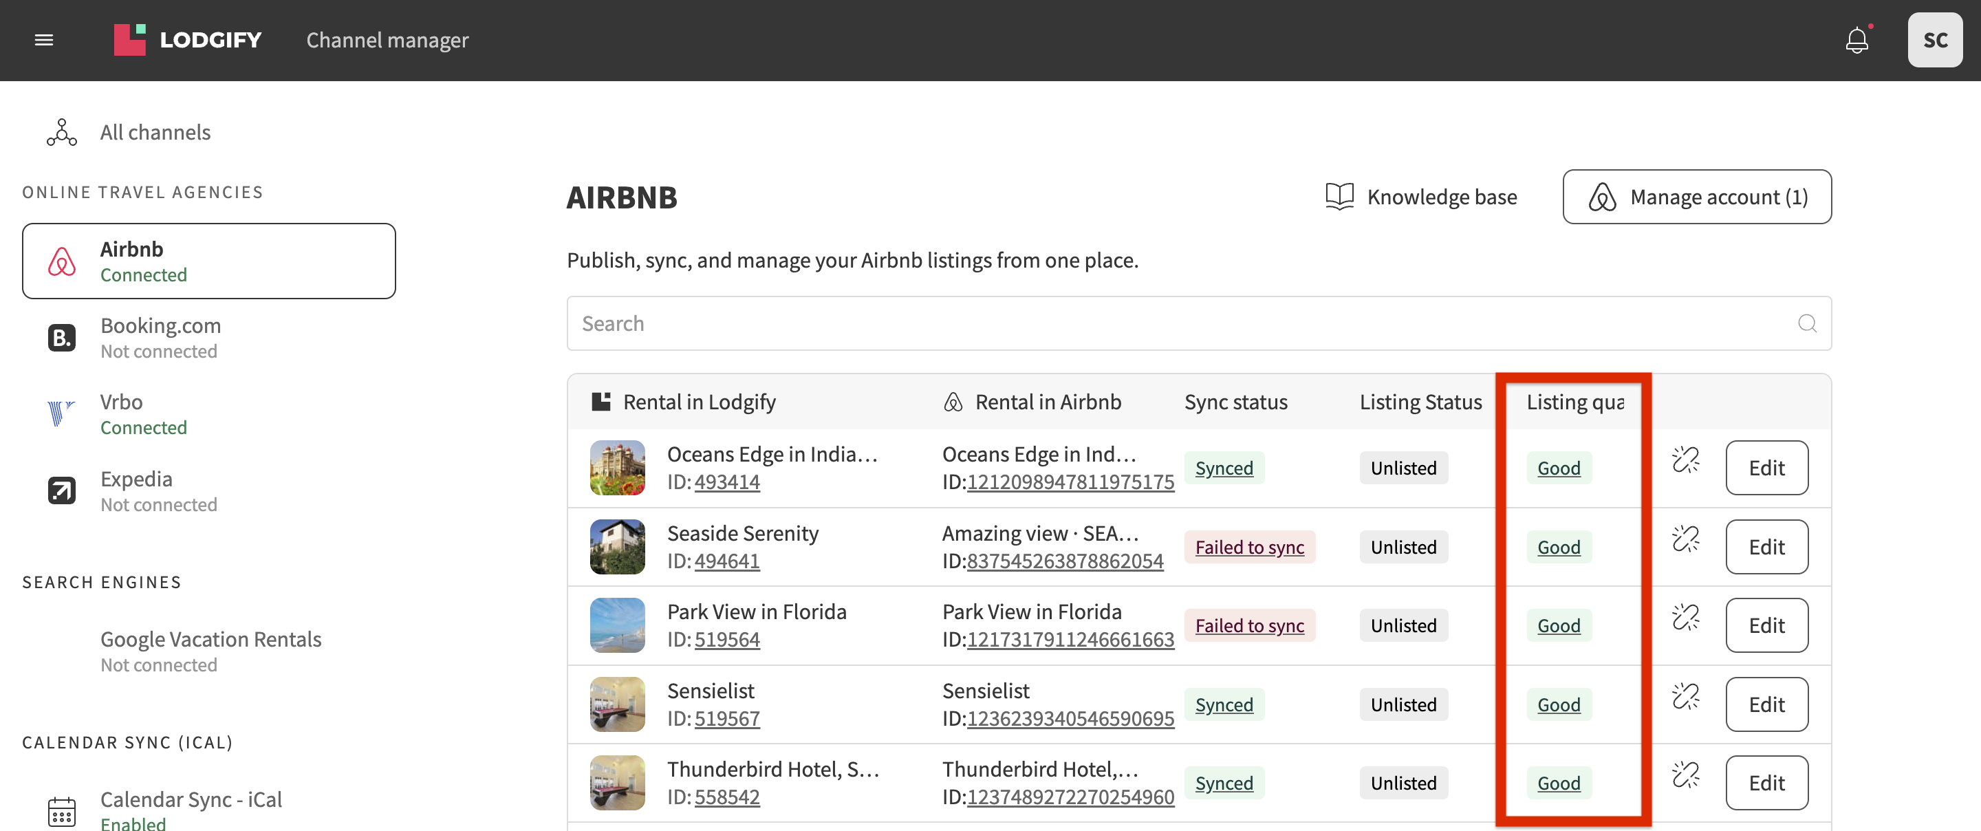Click Unlisted status for Sensielist
The height and width of the screenshot is (831, 1981).
tap(1403, 706)
